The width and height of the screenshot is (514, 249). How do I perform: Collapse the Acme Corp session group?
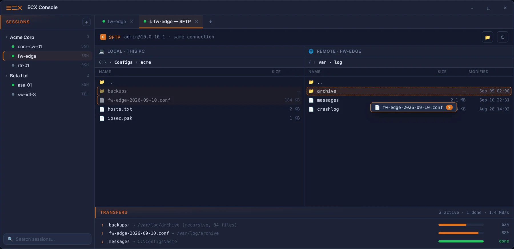pyautogui.click(x=7, y=37)
